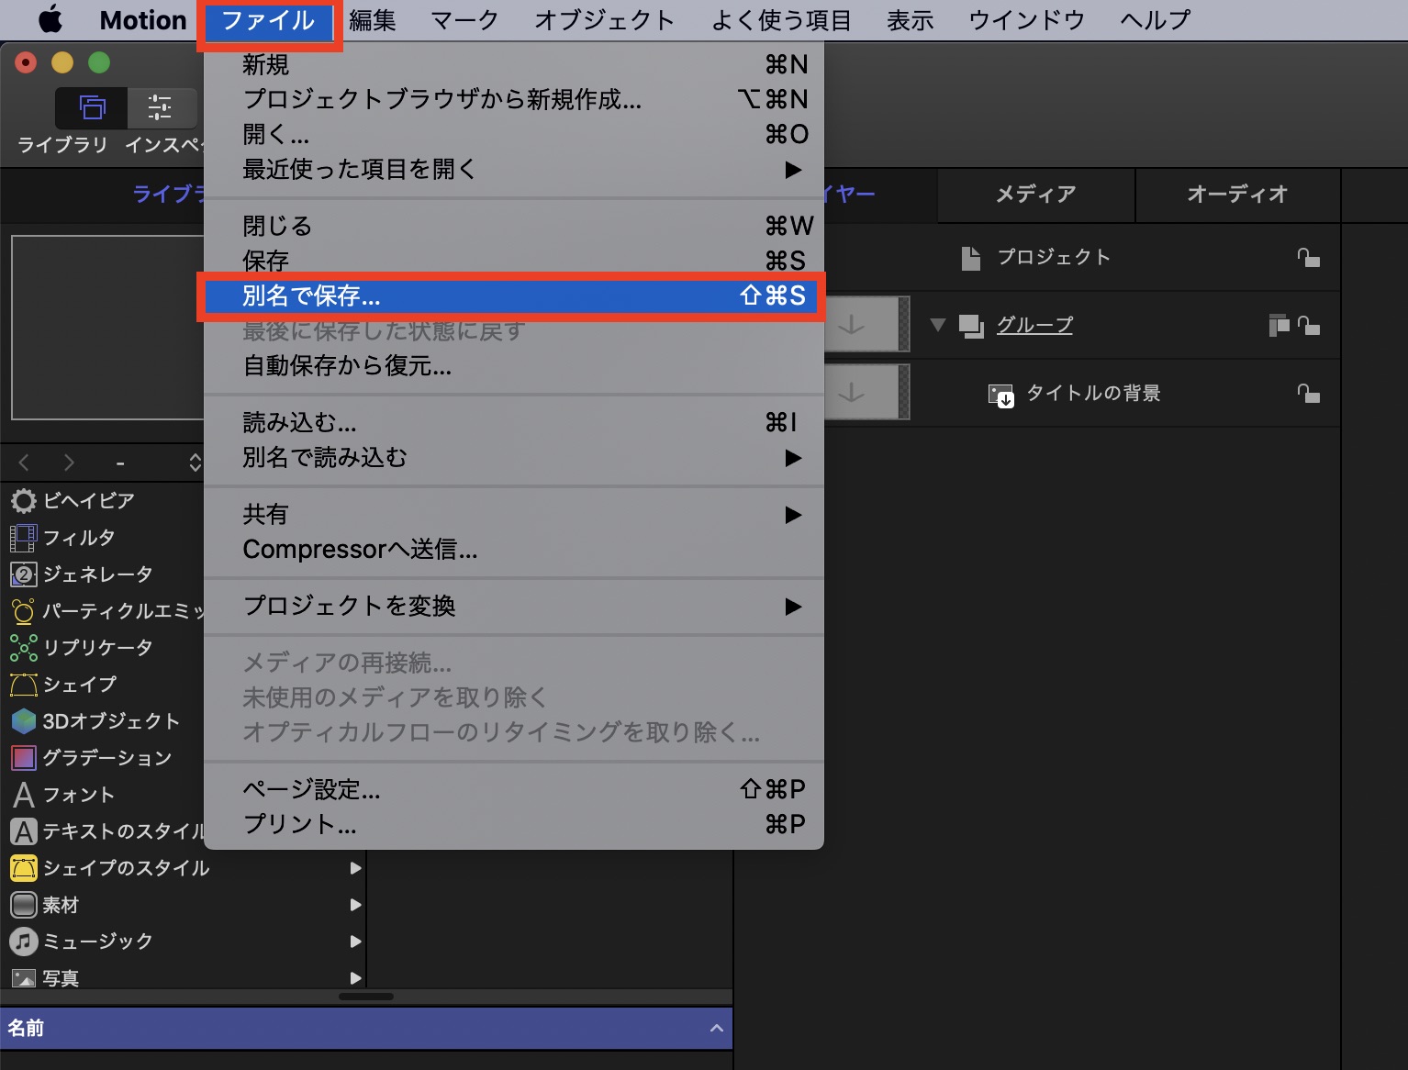The height and width of the screenshot is (1070, 1408).
Task: Open the ヘルプ menu
Action: [1156, 20]
